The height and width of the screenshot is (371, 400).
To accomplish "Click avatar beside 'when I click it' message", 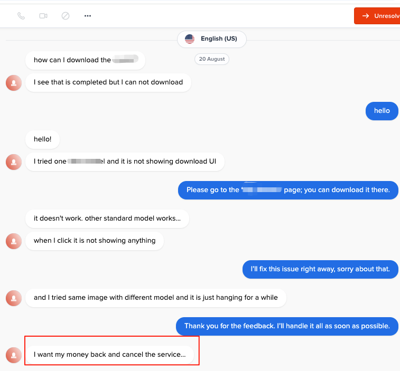I will [x=14, y=241].
